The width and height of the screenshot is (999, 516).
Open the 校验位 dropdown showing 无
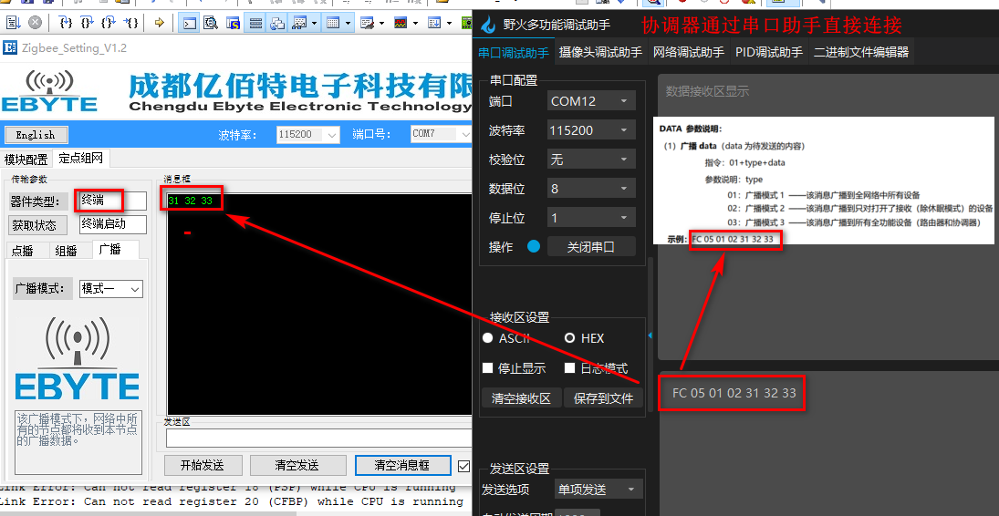pos(591,160)
